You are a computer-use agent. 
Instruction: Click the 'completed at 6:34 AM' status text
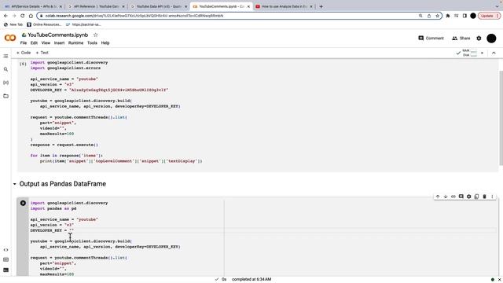(251, 279)
